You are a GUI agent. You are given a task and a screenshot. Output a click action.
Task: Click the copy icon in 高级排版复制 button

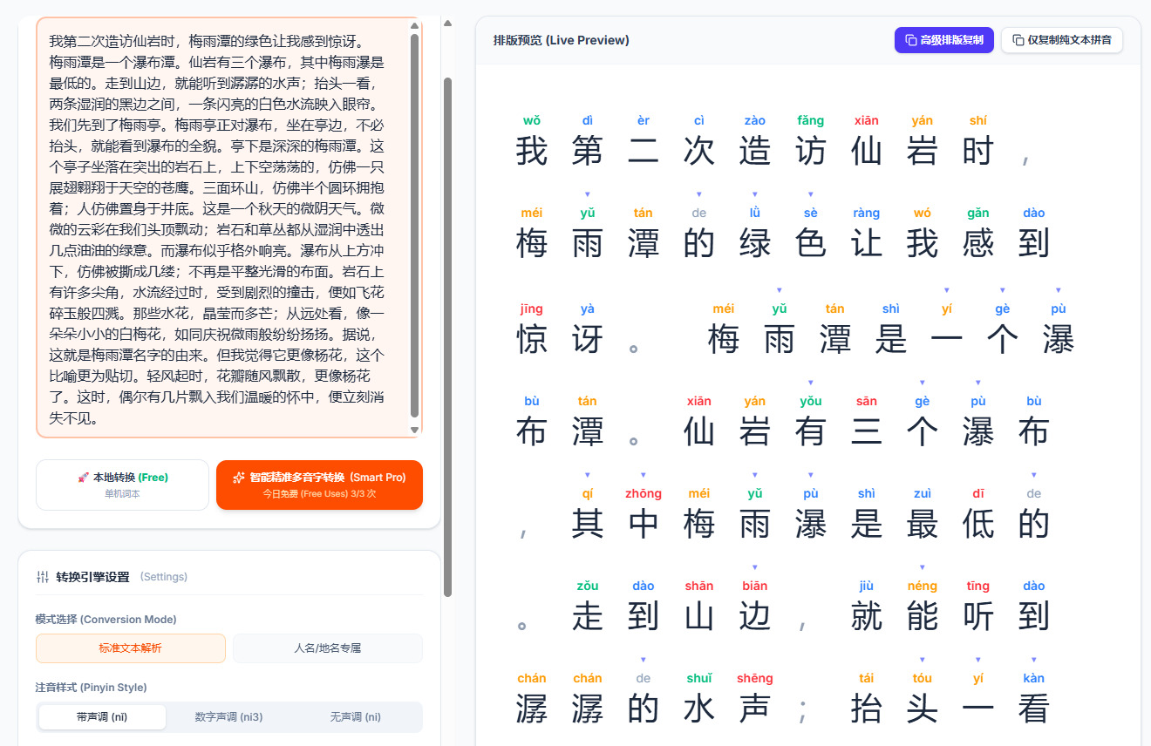click(x=910, y=40)
